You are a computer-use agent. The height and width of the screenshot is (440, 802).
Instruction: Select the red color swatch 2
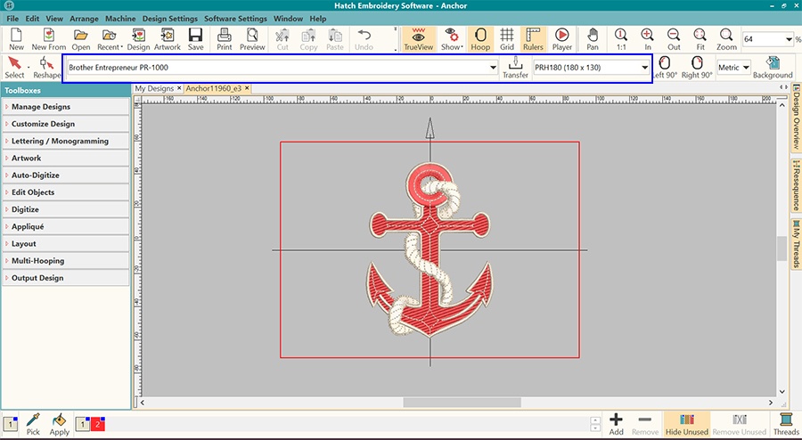click(x=98, y=424)
